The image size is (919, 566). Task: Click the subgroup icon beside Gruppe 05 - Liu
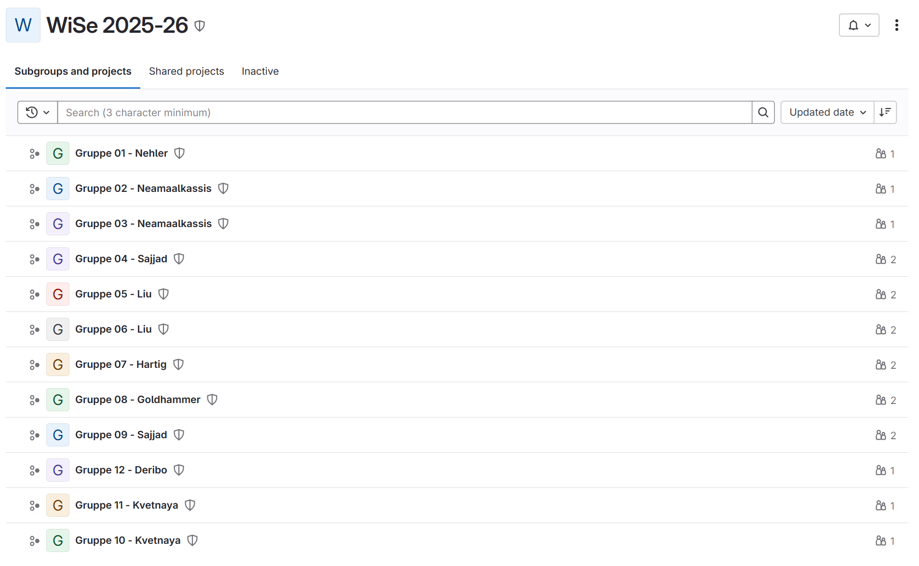pos(34,295)
